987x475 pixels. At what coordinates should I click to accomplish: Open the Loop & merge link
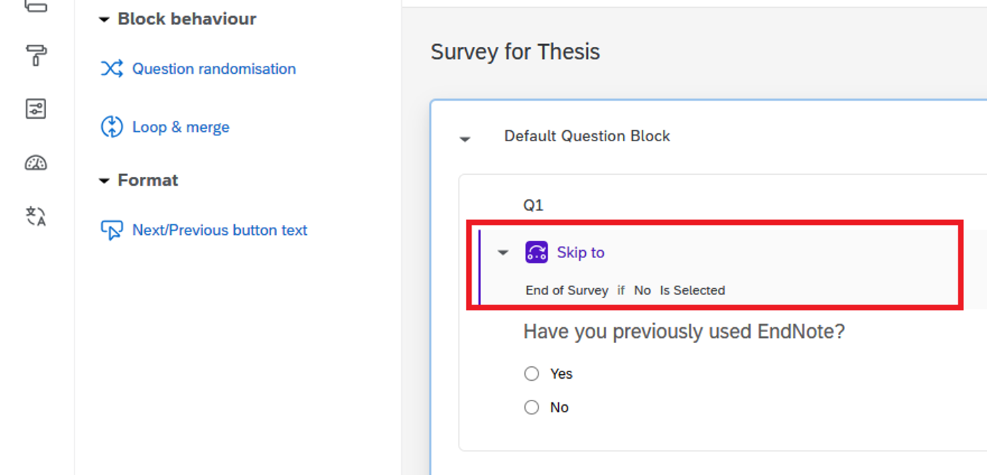(x=181, y=127)
